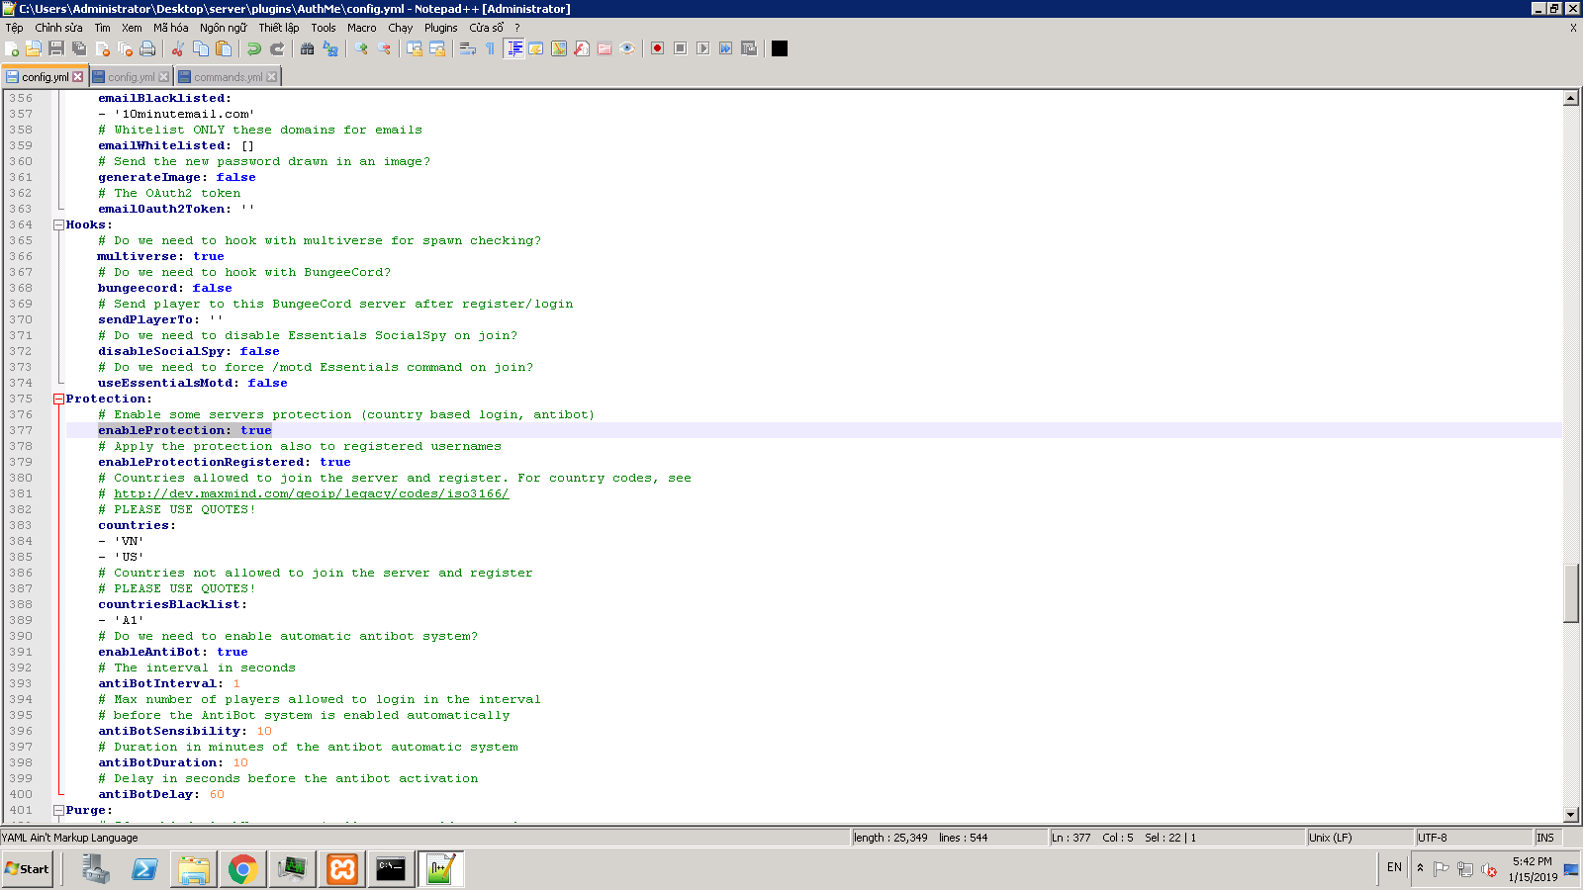The height and width of the screenshot is (890, 1583).
Task: Switch to the commands.yml tab
Action: (228, 76)
